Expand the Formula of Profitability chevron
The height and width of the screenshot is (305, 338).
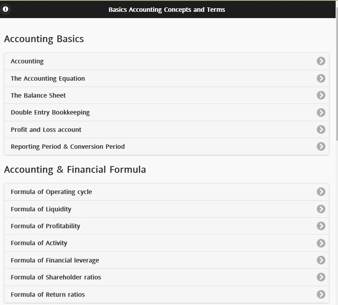click(321, 226)
